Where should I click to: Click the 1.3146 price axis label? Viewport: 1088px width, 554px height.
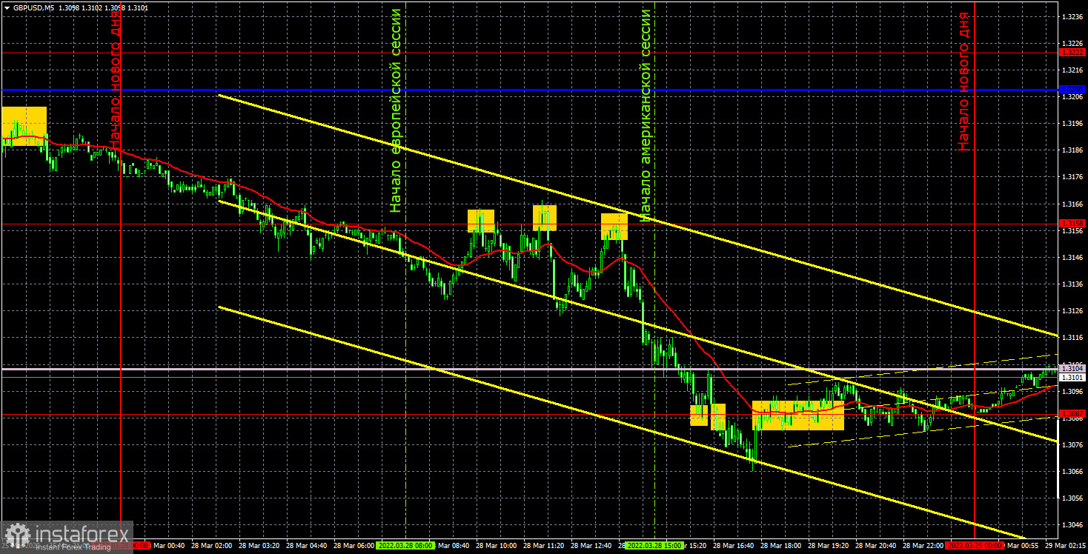(x=1072, y=258)
